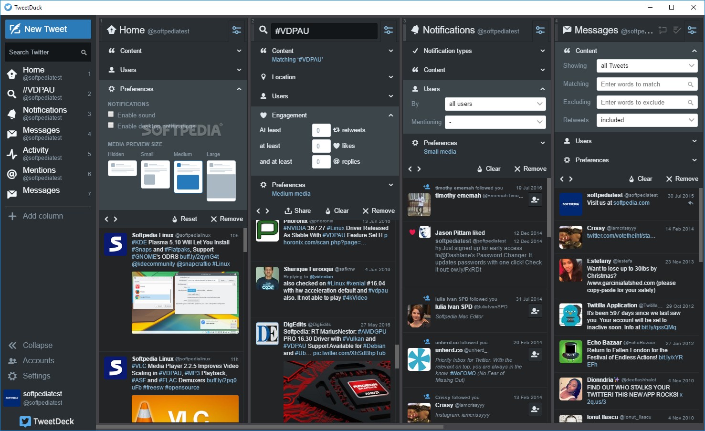Click search magnifier in Search Twitter box
This screenshot has height=431, width=705.
84,53
